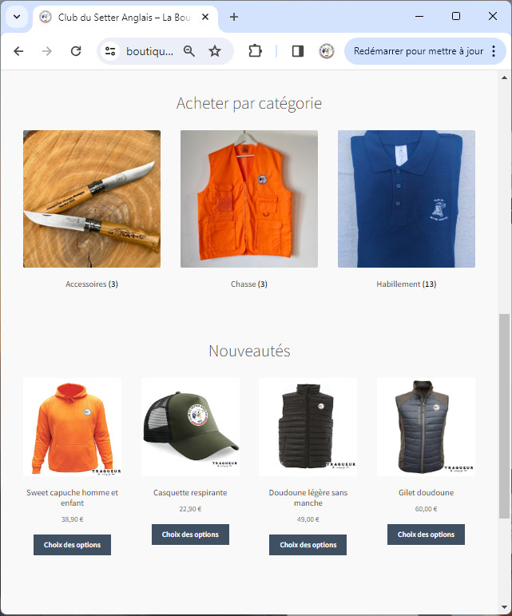This screenshot has height=616, width=512.
Task: Click the Nouveautés heading
Action: pyautogui.click(x=249, y=351)
